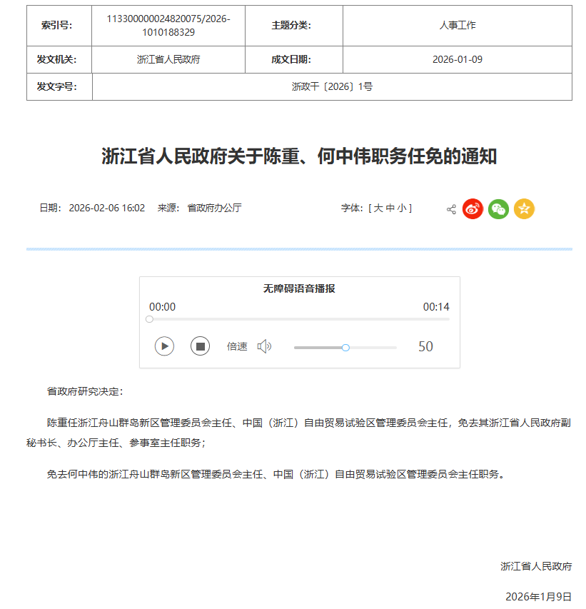Click the 发文机关 label cell

[x=59, y=59]
